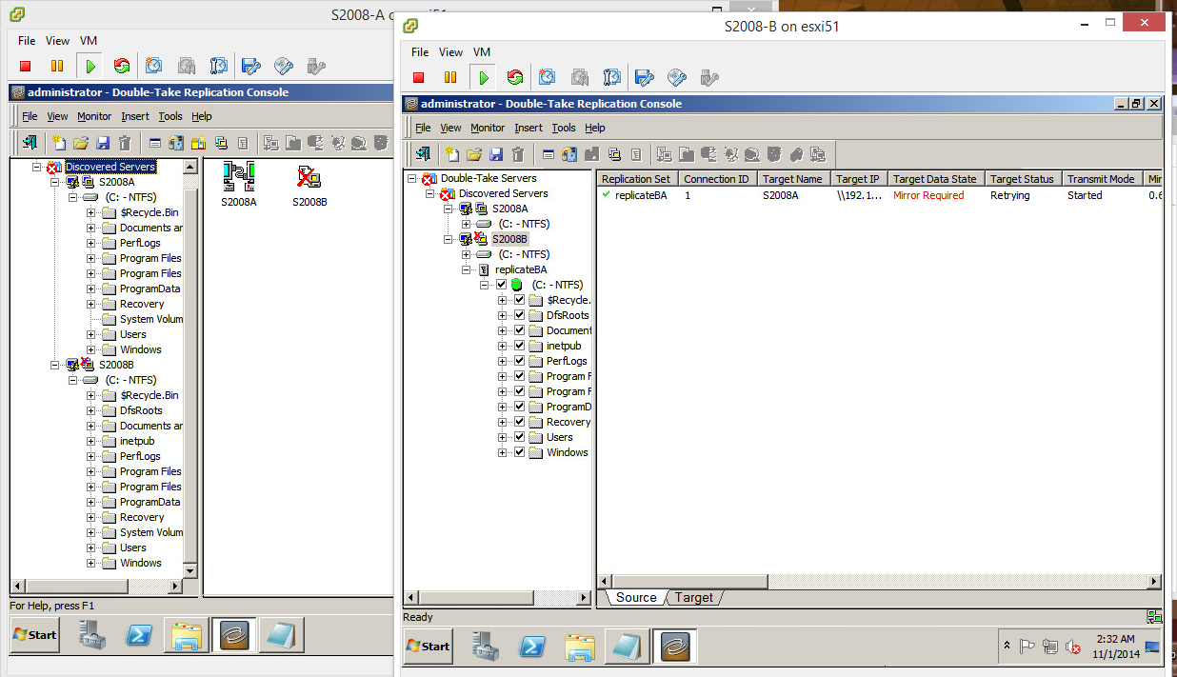This screenshot has height=677, width=1177.
Task: Click the USB device connect icon in S2008-B window
Action: coord(709,77)
